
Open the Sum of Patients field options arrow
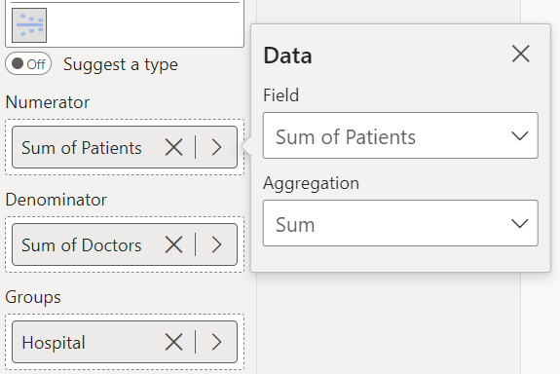(216, 147)
